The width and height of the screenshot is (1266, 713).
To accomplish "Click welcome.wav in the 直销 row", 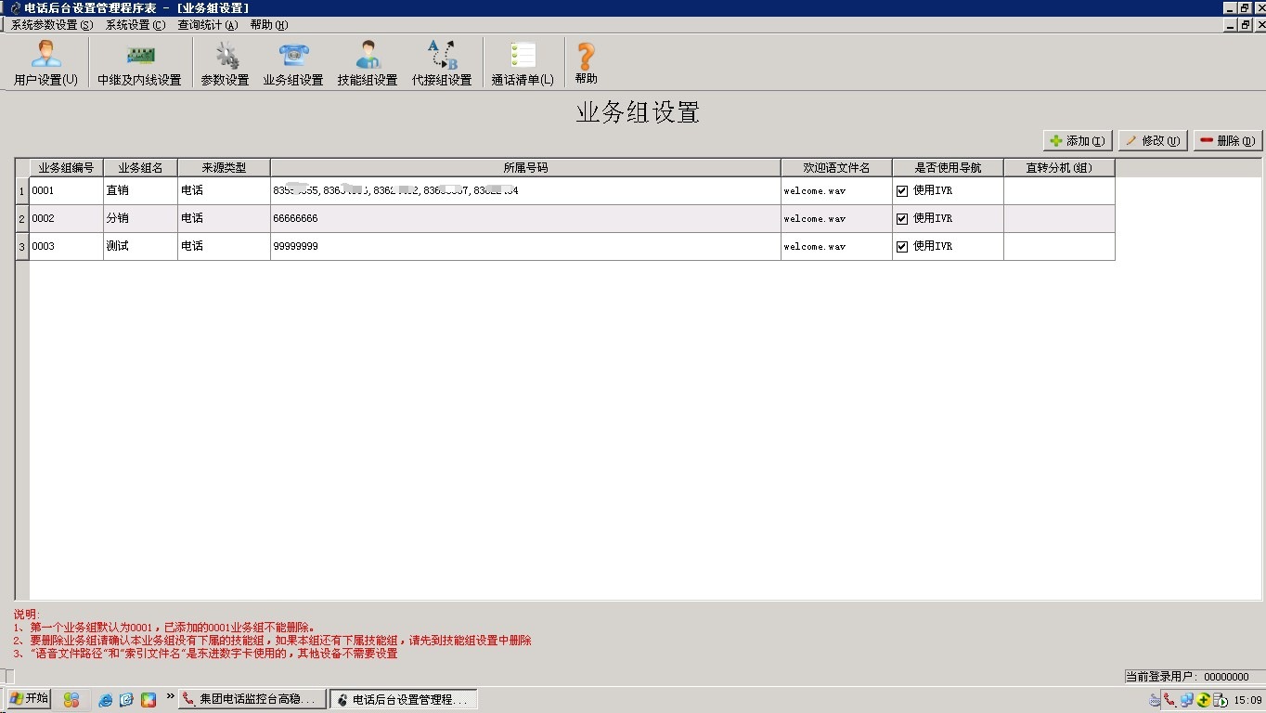I will [836, 191].
